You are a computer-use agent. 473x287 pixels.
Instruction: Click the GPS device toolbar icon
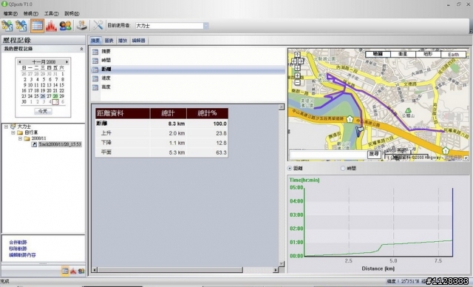pos(81,26)
